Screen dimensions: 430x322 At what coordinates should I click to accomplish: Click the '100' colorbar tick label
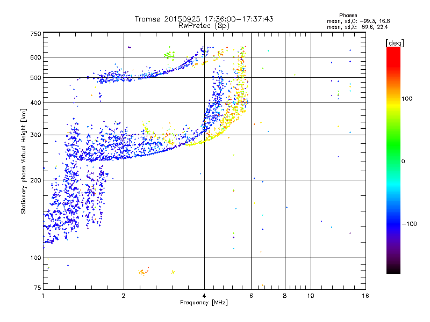407,99
